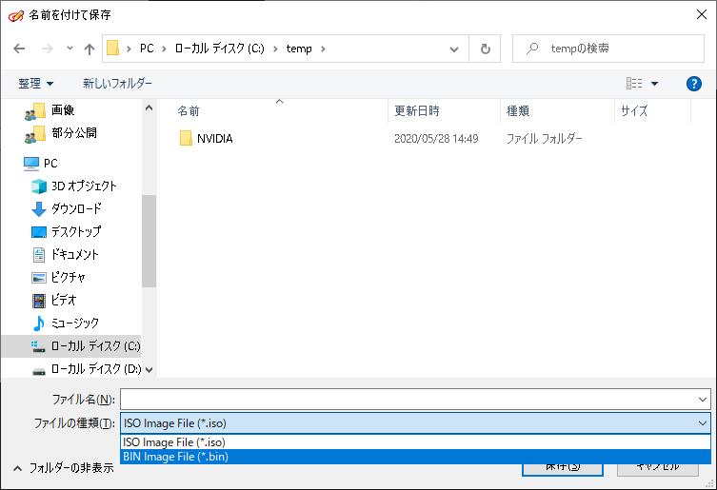The height and width of the screenshot is (490, 717).
Task: Open the recent locations chevron
Action: [x=70, y=48]
